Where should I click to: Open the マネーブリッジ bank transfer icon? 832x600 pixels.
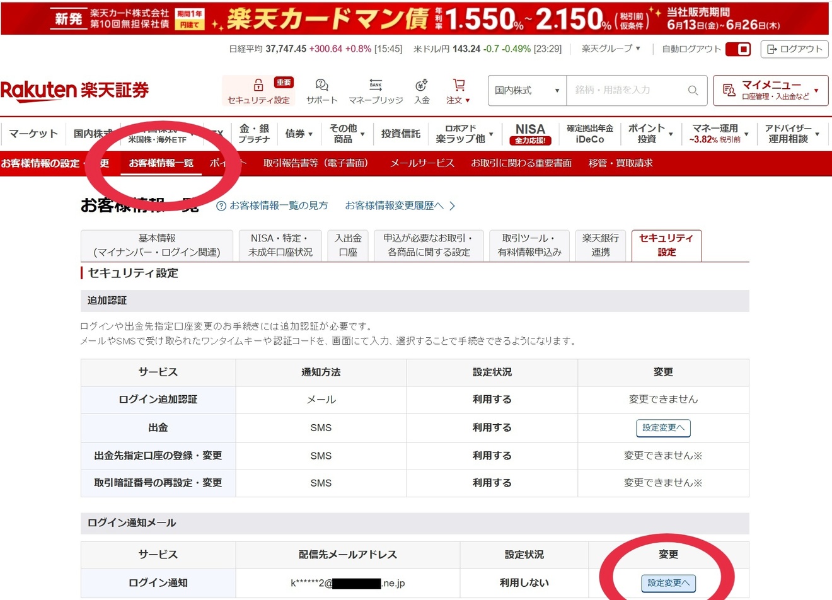pos(376,85)
